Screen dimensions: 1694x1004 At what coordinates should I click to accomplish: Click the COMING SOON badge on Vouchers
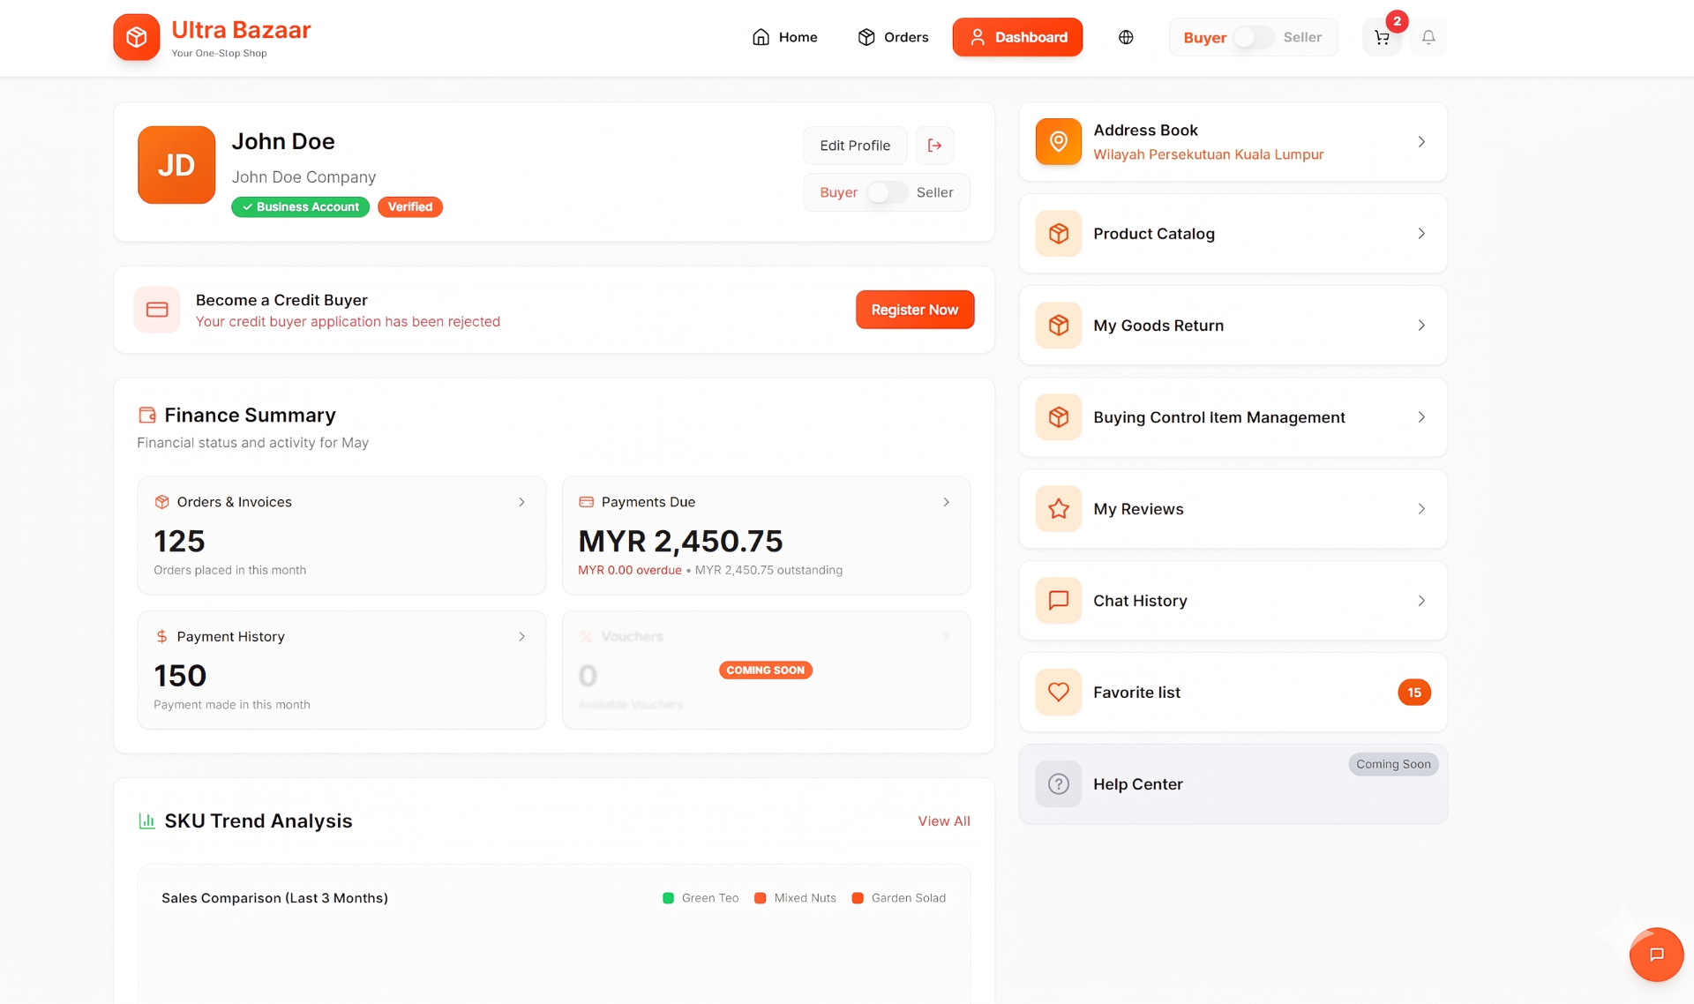(x=765, y=671)
